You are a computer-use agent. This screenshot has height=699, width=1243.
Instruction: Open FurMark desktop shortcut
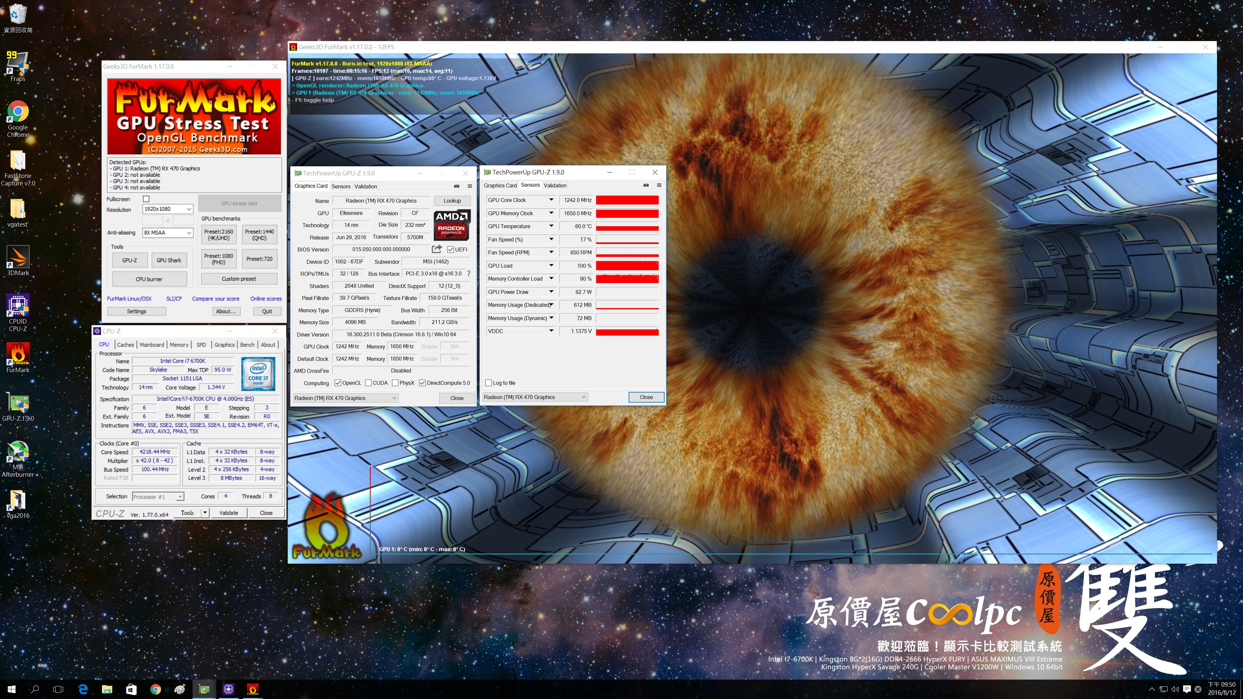pos(18,358)
